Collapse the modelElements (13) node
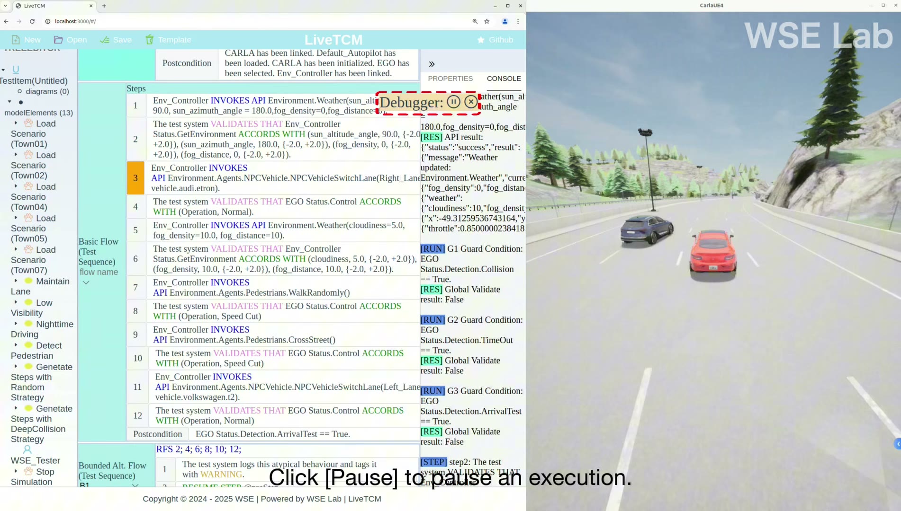Viewport: 901px width, 511px height. 9,102
